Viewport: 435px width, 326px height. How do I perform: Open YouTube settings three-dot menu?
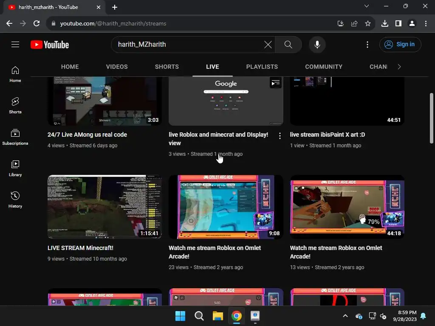[367, 44]
